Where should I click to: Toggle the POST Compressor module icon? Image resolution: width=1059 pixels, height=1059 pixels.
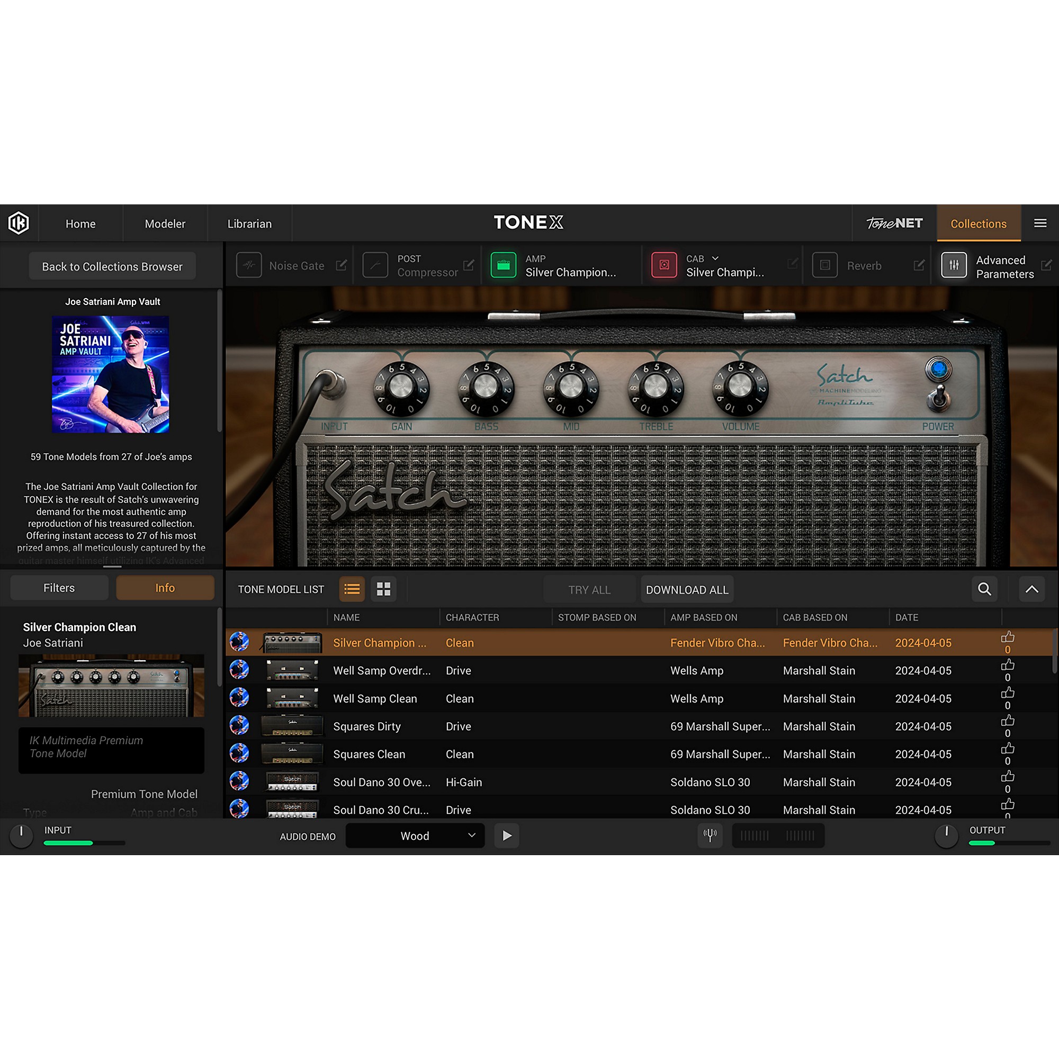[x=375, y=265]
